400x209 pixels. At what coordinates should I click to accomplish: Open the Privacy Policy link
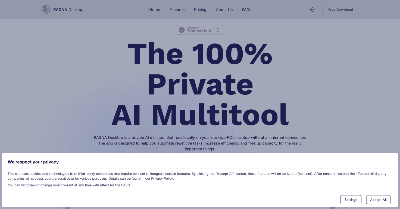[x=162, y=178]
